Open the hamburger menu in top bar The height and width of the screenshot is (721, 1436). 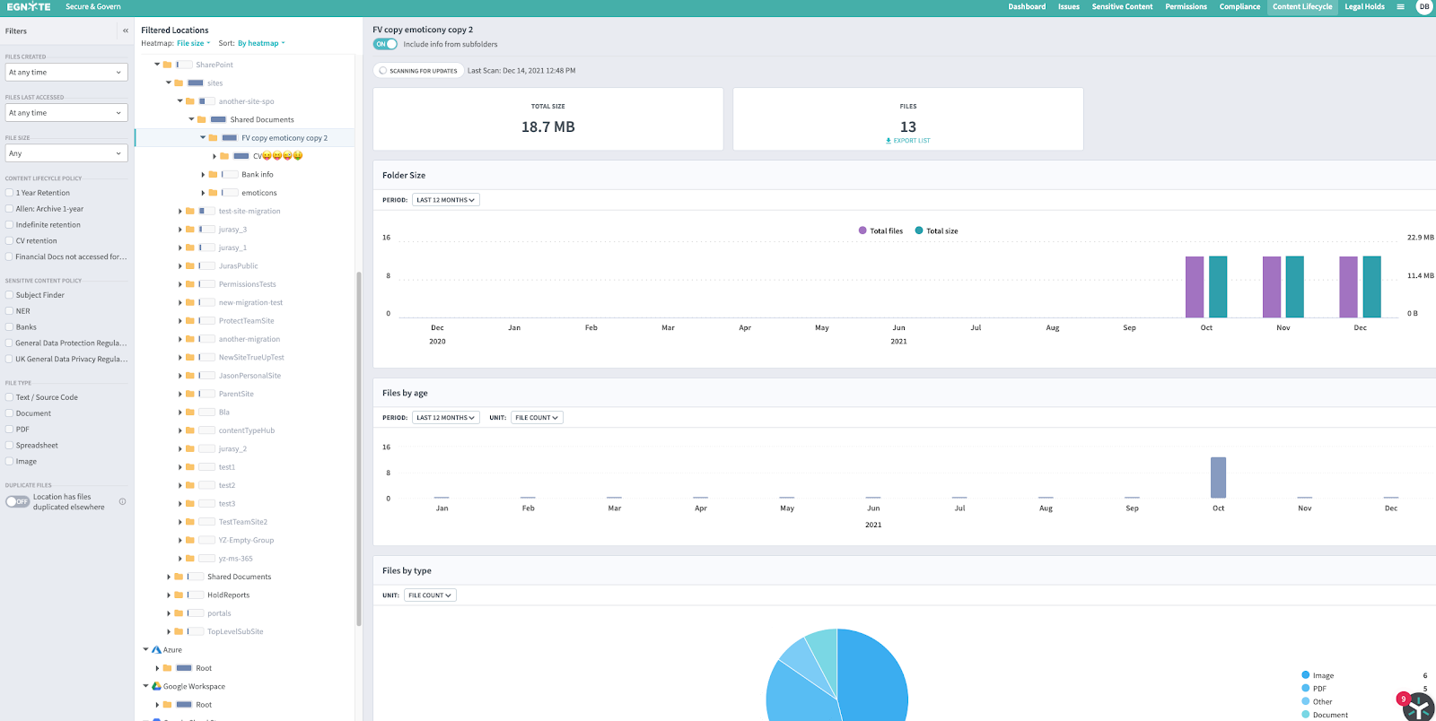[x=1400, y=7]
